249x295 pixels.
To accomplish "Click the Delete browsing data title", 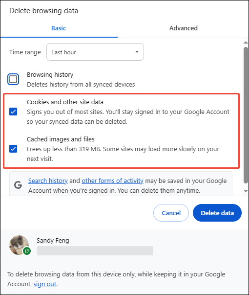I will pos(43,11).
